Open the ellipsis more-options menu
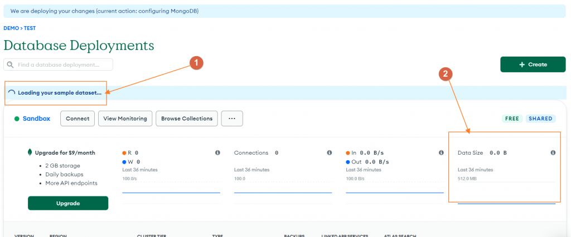The height and width of the screenshot is (237, 571). [x=232, y=119]
